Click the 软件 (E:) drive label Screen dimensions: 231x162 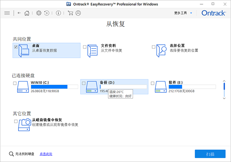click(x=176, y=82)
